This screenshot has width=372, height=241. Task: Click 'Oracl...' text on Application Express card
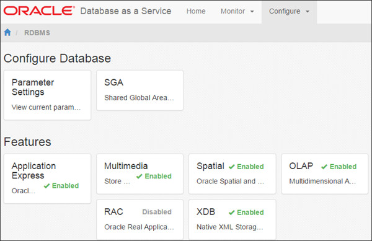24,191
